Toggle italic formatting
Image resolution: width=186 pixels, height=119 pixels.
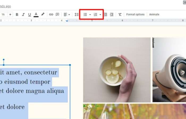point(23,14)
